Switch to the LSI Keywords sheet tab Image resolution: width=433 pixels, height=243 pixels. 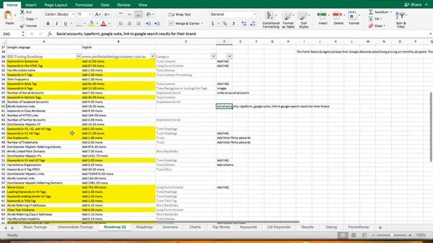coord(279,227)
